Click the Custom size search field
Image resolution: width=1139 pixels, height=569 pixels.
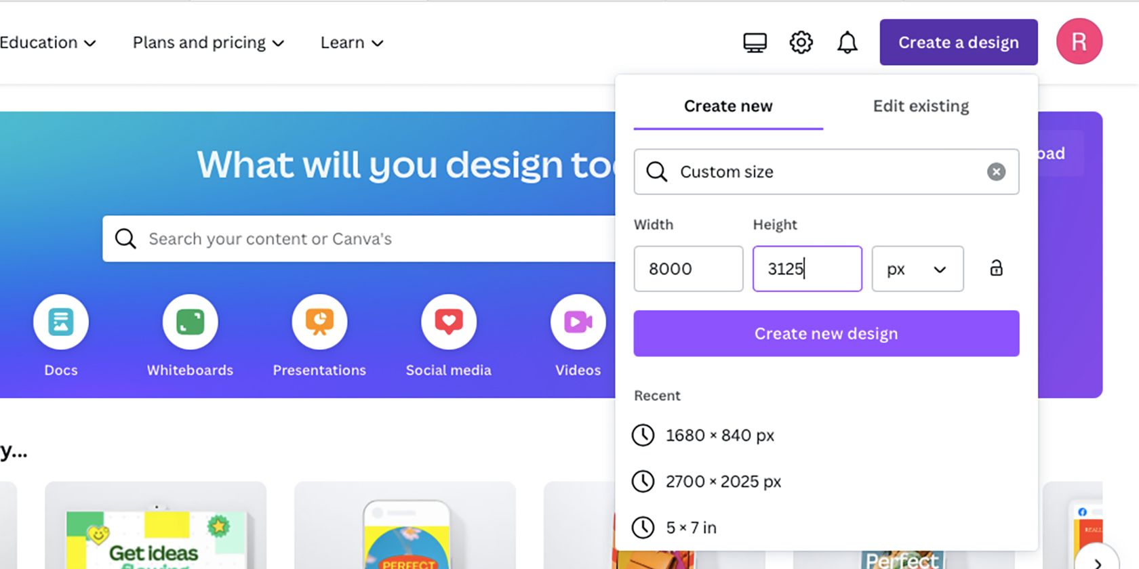click(826, 172)
